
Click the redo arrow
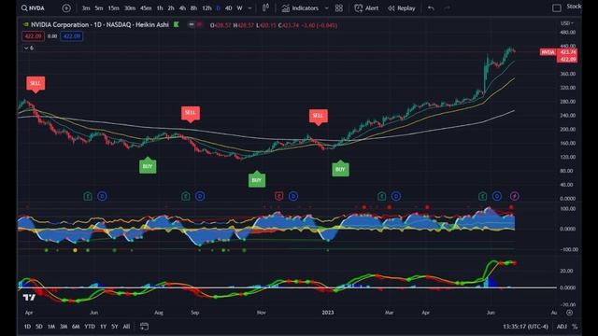click(447, 8)
